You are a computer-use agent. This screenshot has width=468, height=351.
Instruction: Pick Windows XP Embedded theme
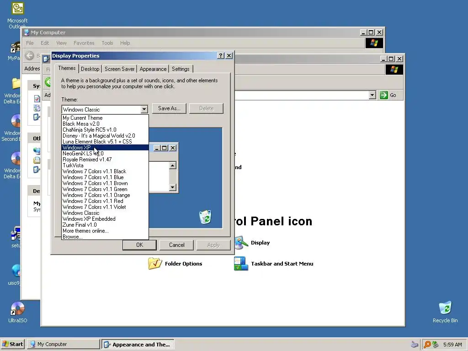(x=105, y=219)
